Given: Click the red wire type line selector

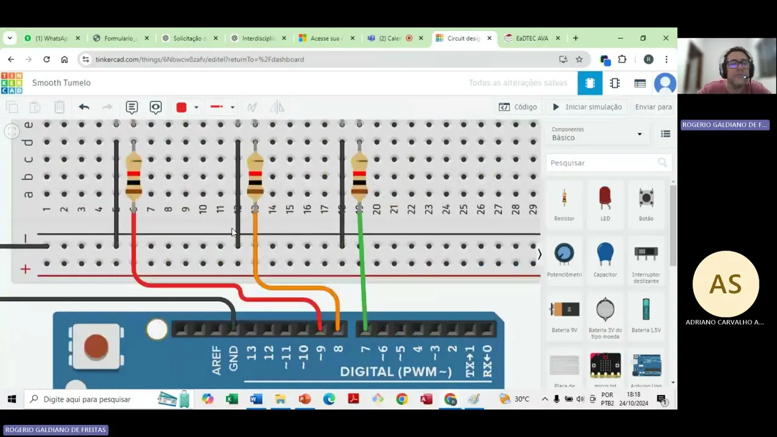Looking at the screenshot, I should 217,107.
